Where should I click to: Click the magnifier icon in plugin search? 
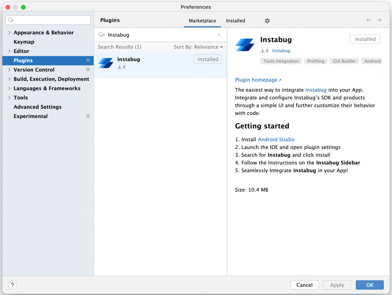(x=101, y=35)
